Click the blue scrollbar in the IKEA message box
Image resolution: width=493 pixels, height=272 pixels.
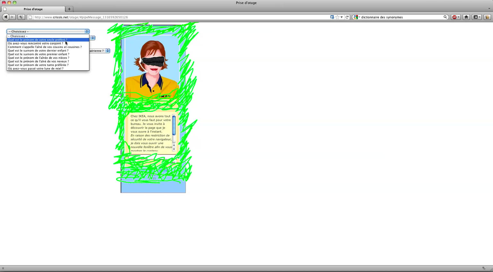174,125
